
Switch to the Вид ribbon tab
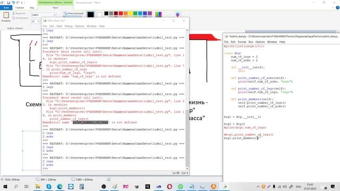(32, 7)
